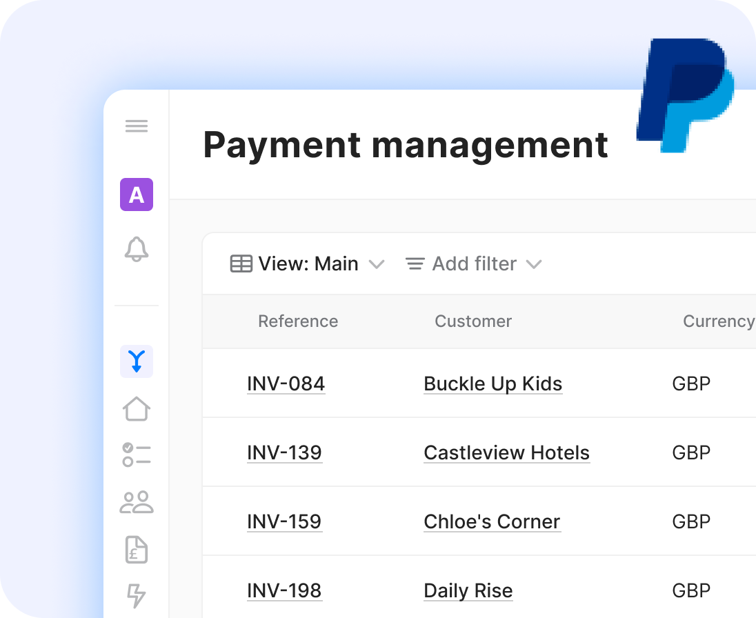Open the Add filter dropdown
756x618 pixels.
473,264
